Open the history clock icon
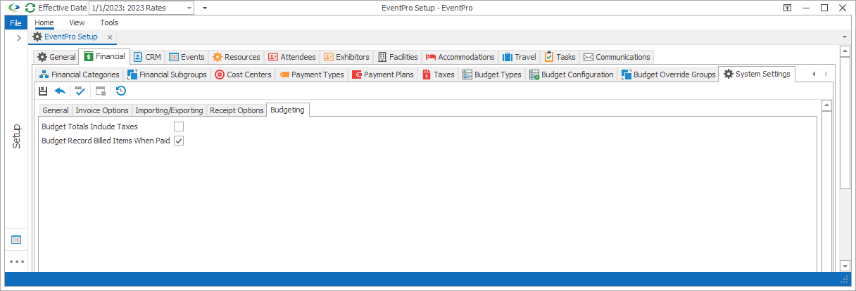Screen dimensions: 856x291 point(121,91)
